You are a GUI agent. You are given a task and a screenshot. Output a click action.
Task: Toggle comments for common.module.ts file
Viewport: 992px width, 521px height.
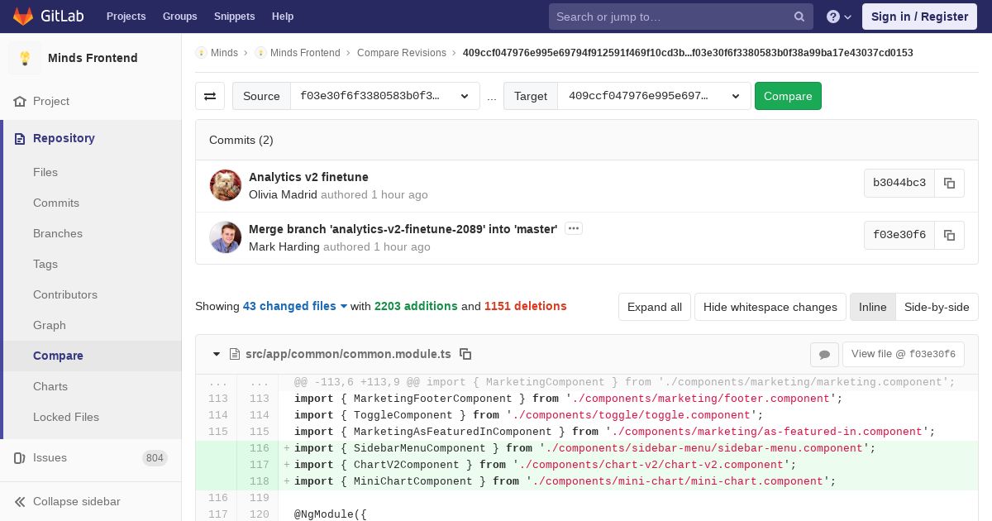pyautogui.click(x=824, y=354)
